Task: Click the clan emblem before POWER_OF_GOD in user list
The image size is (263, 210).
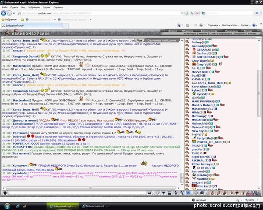Action: pos(194,142)
